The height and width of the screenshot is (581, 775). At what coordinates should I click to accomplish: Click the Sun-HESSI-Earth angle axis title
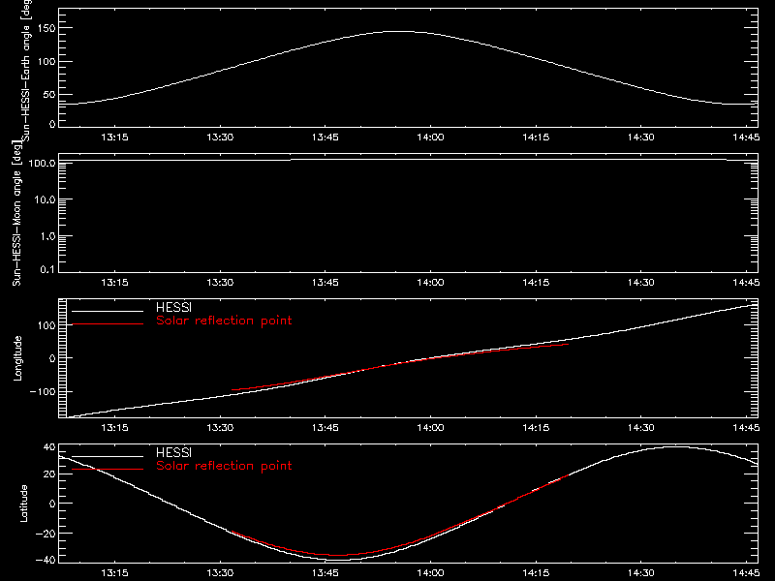(x=26, y=69)
